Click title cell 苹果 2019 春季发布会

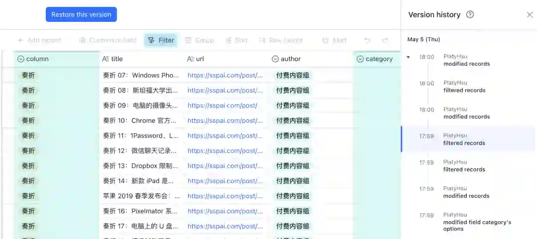tap(142, 196)
